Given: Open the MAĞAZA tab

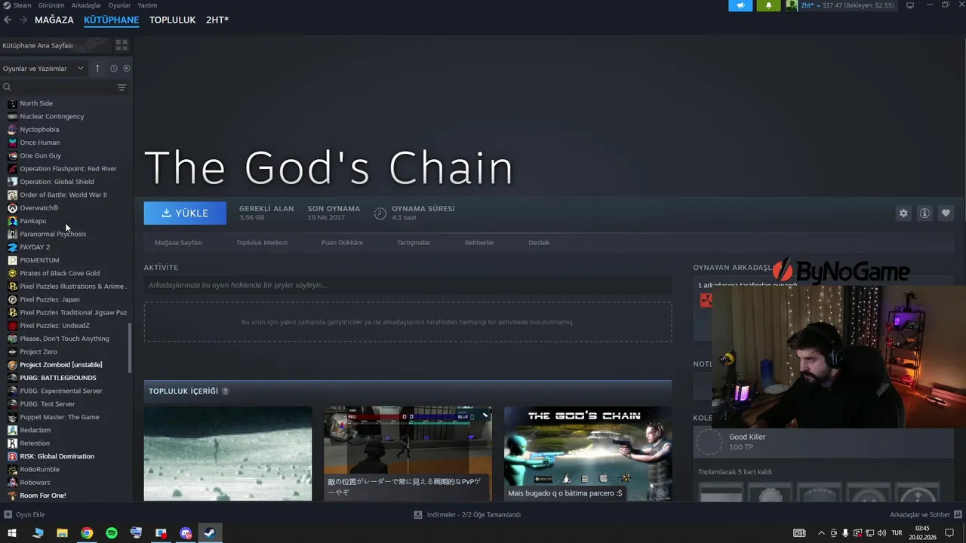Looking at the screenshot, I should pos(54,20).
